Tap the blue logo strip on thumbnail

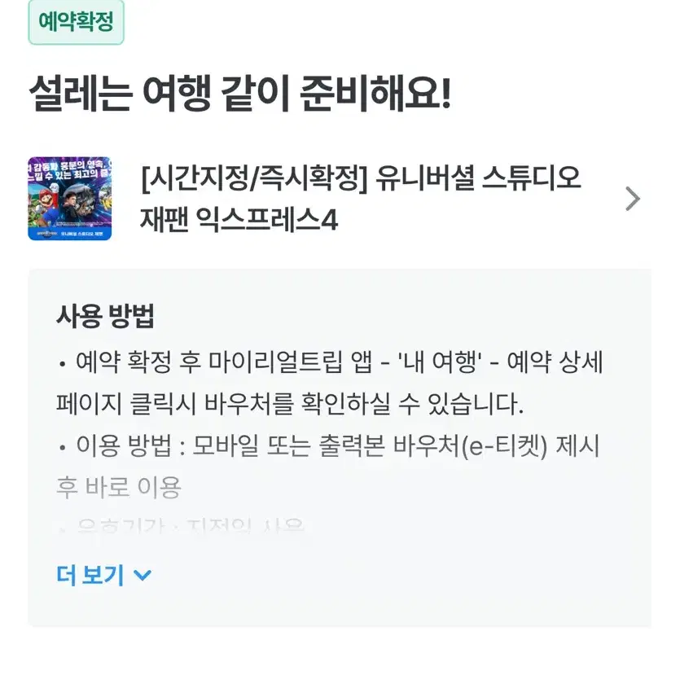(x=70, y=233)
